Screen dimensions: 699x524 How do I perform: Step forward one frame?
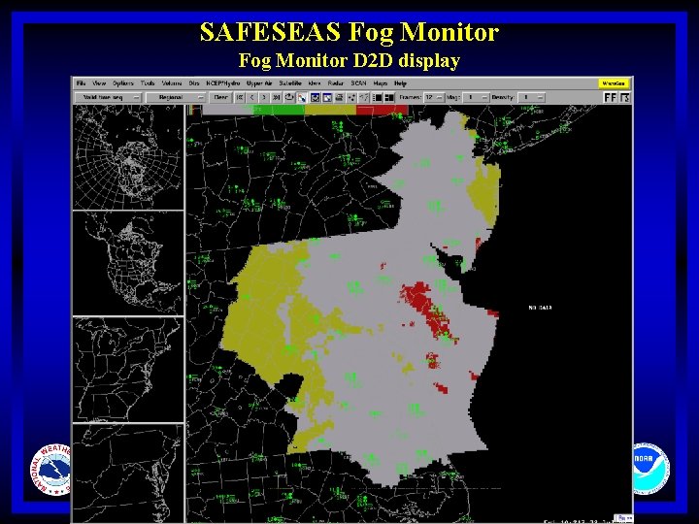(264, 97)
